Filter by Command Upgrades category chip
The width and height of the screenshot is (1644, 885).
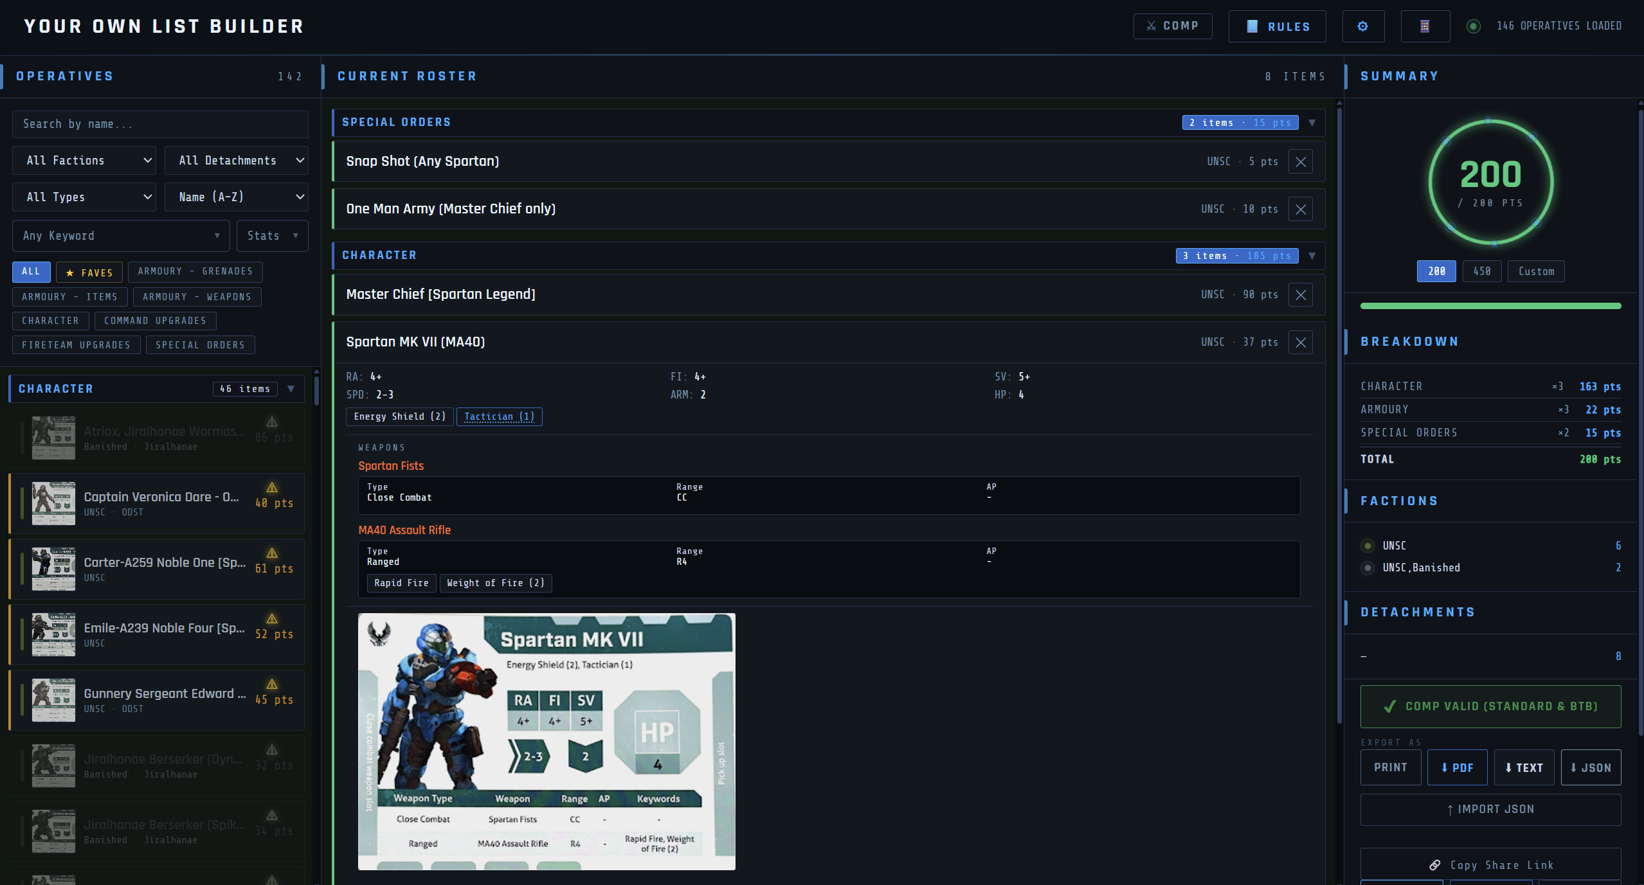155,321
